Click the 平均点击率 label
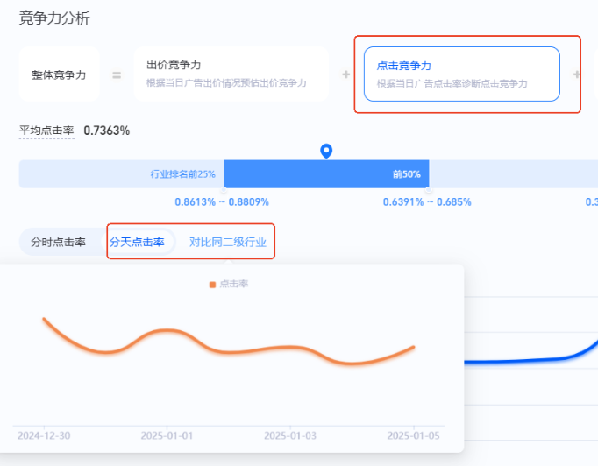598x466 pixels. [x=46, y=131]
